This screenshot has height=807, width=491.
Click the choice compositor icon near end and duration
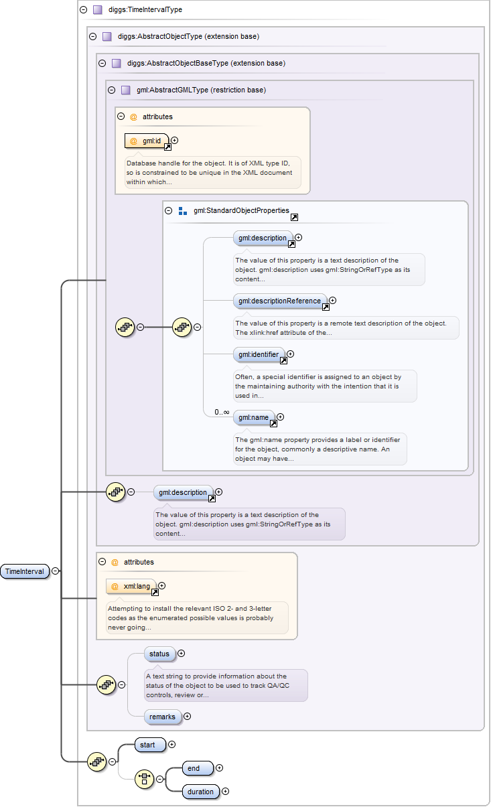(145, 778)
